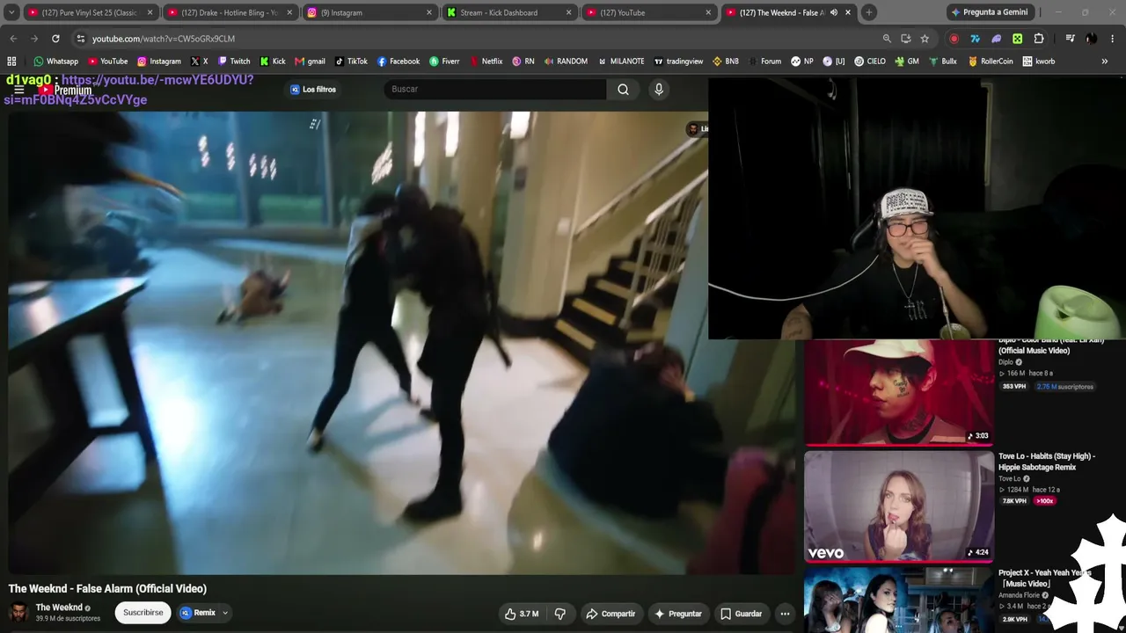Click the Compartir share button

tap(611, 614)
